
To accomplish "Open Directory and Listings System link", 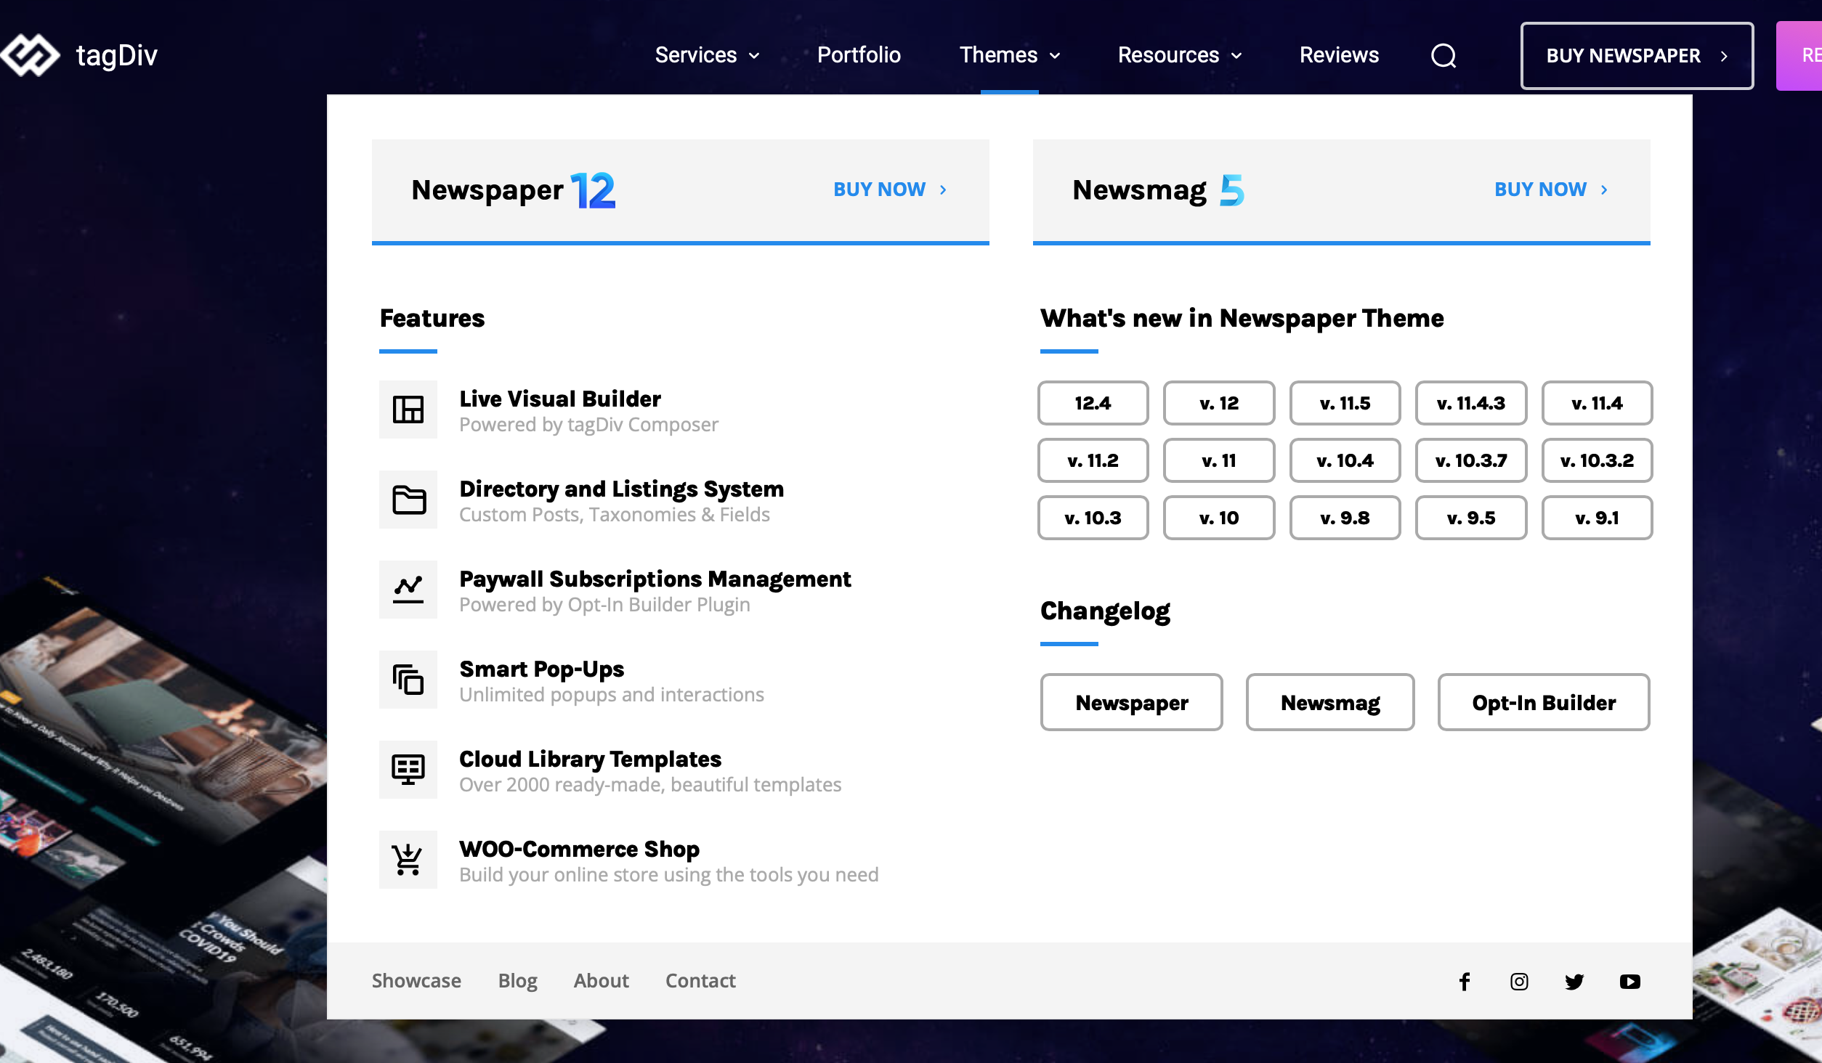I will (x=622, y=489).
